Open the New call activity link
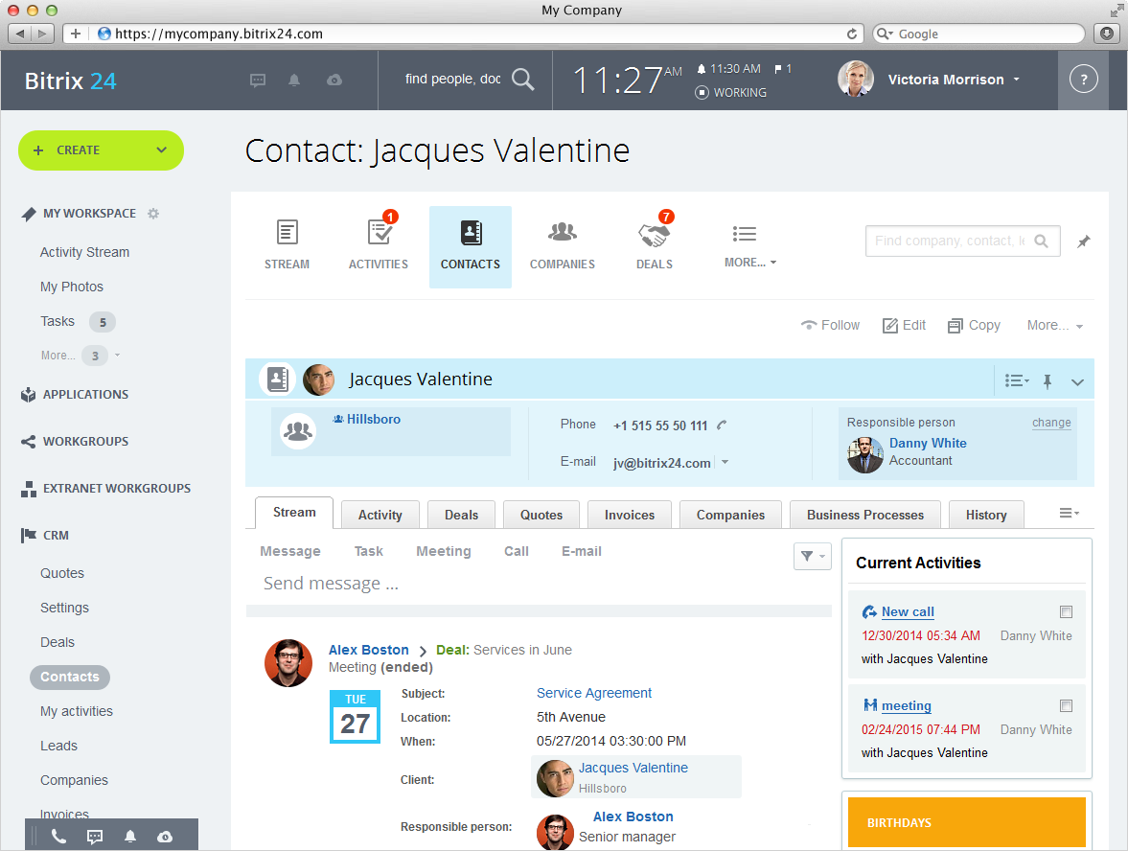Image resolution: width=1128 pixels, height=851 pixels. point(908,612)
